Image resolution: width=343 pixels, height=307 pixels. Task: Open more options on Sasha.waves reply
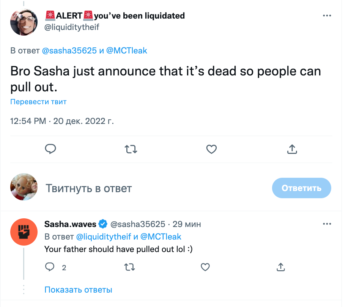click(327, 224)
